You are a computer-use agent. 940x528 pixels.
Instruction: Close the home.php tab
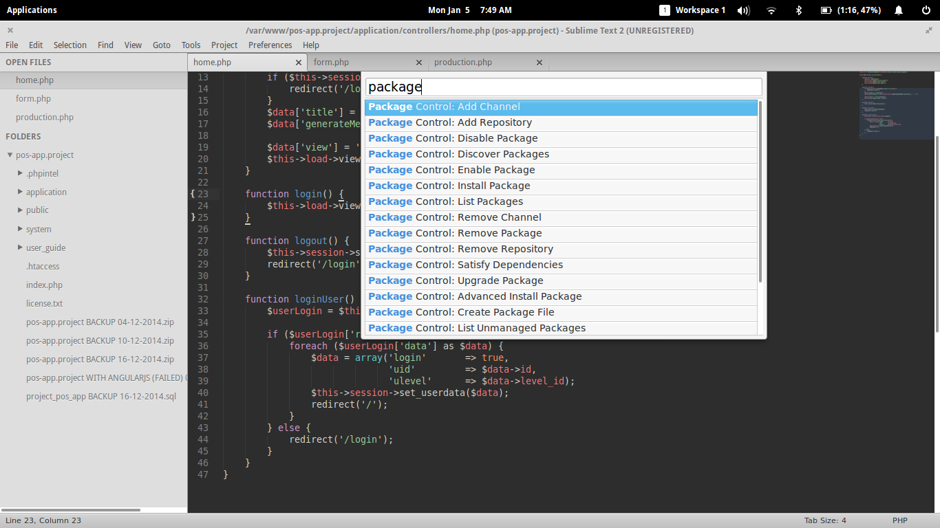pyautogui.click(x=299, y=63)
